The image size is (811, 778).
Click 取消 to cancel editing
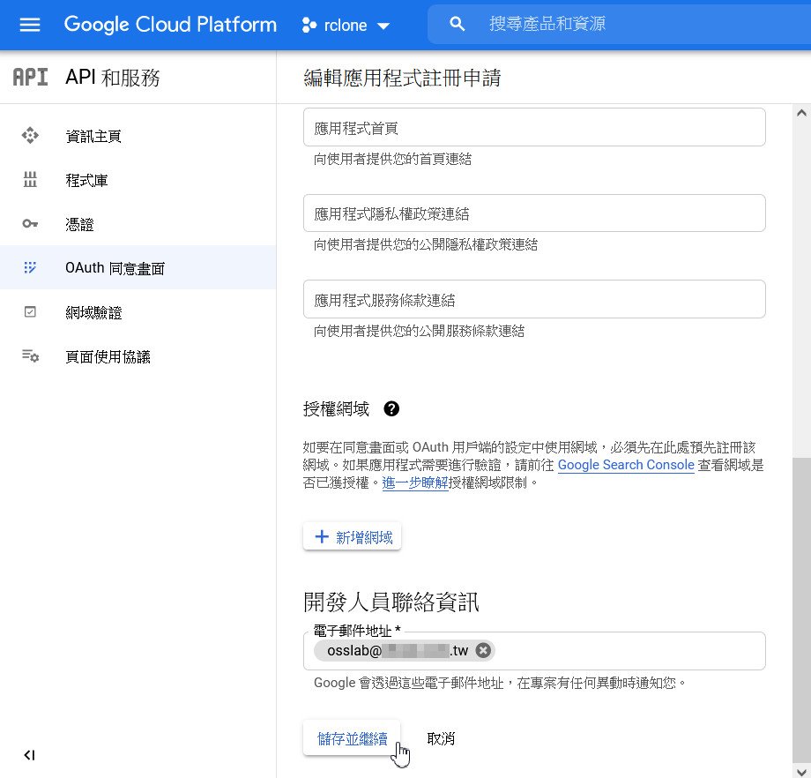click(441, 738)
